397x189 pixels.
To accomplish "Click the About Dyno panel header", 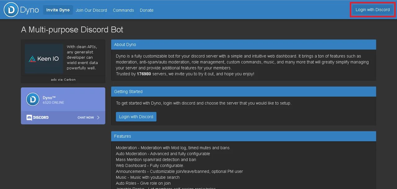I will 243,45.
